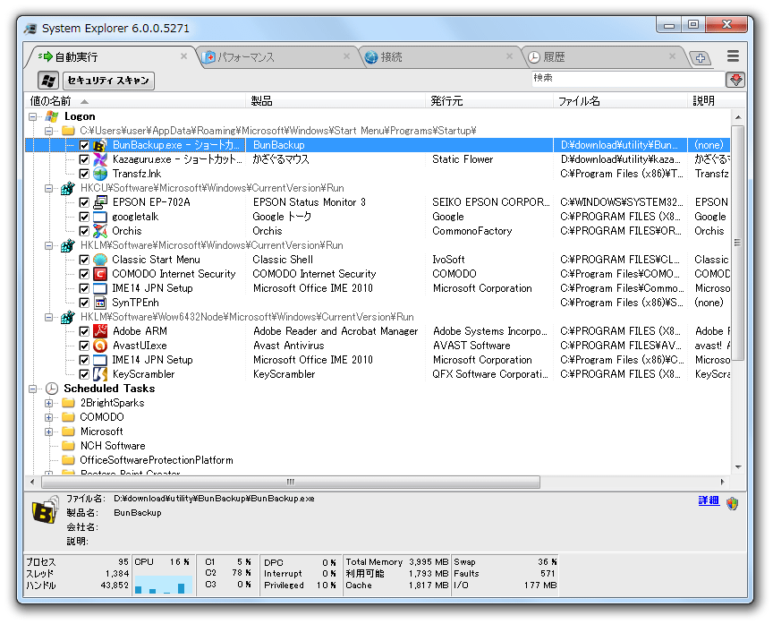Sort by the 発行元 column header
773x624 pixels.
coord(489,101)
